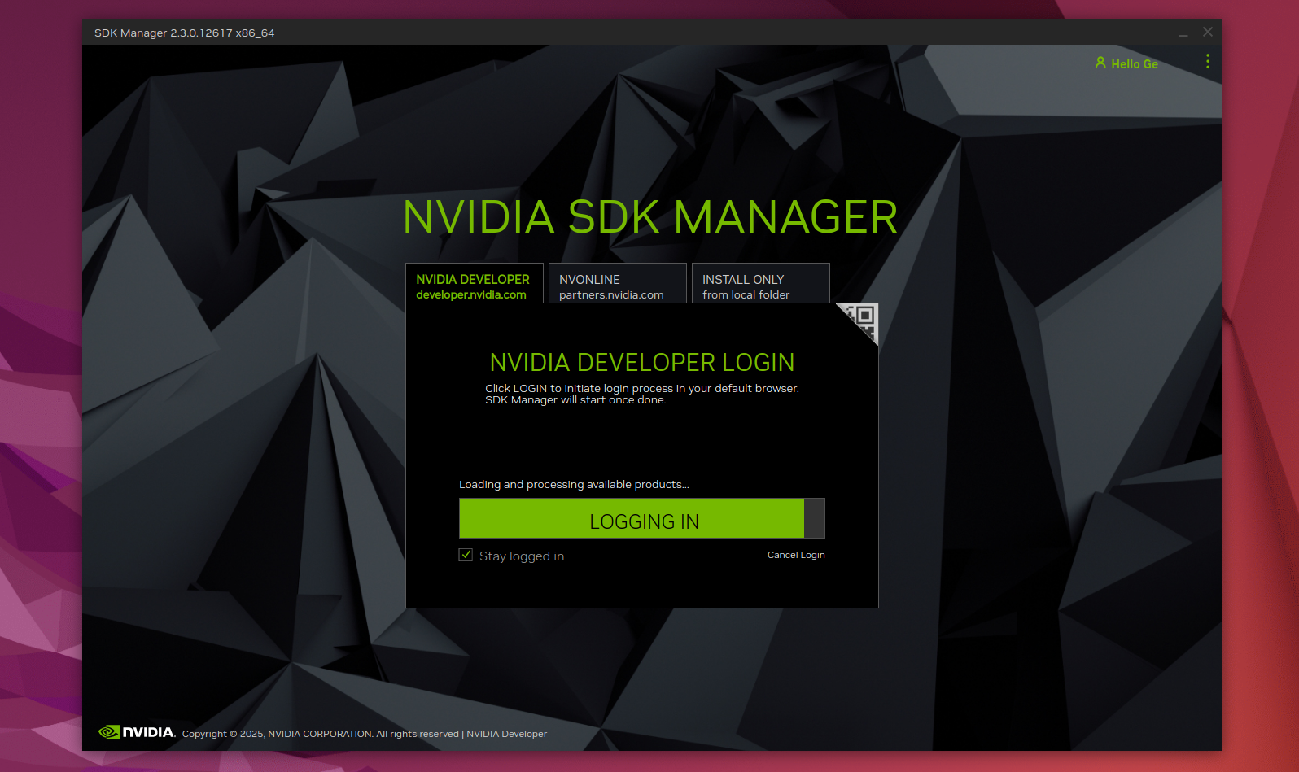
Task: Select the NVIDIA DEVELOPER tab
Action: point(475,284)
